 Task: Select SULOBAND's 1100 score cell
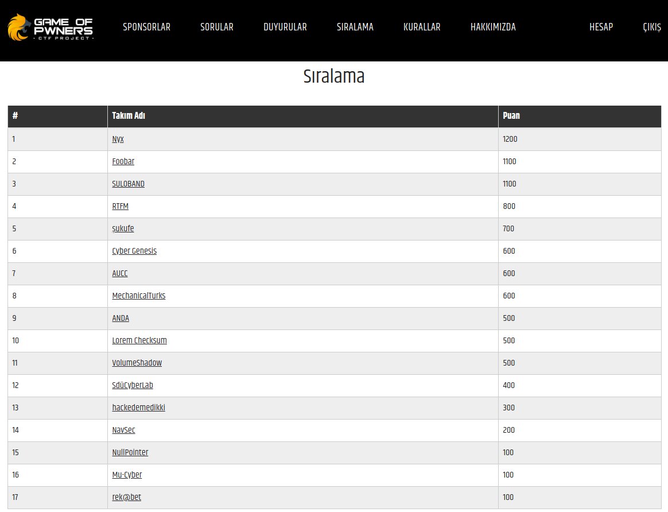(x=580, y=184)
